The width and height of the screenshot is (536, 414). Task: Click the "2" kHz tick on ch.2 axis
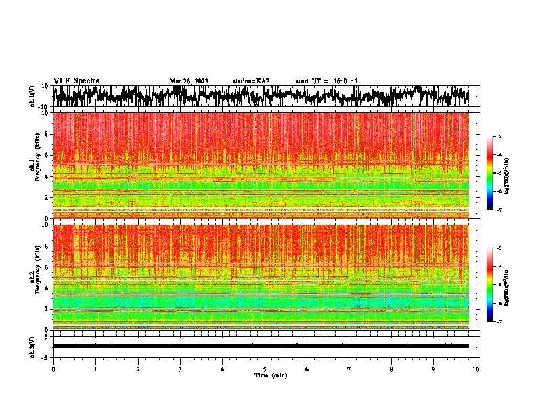click(x=47, y=309)
